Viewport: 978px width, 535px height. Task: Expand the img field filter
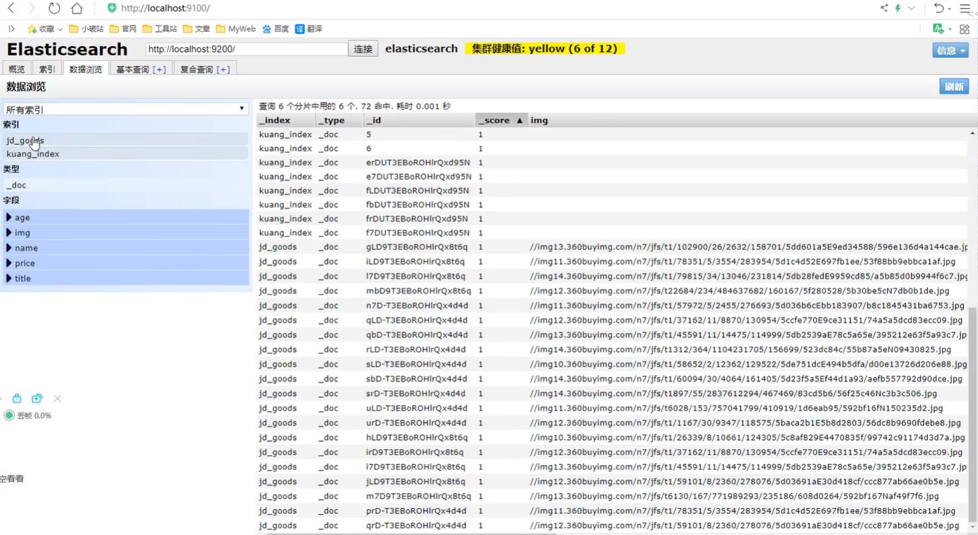coord(126,232)
